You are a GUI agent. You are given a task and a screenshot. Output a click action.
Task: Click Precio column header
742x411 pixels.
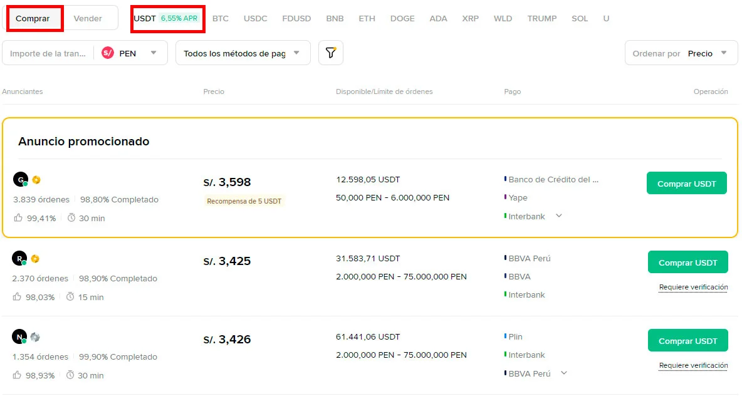click(x=214, y=91)
